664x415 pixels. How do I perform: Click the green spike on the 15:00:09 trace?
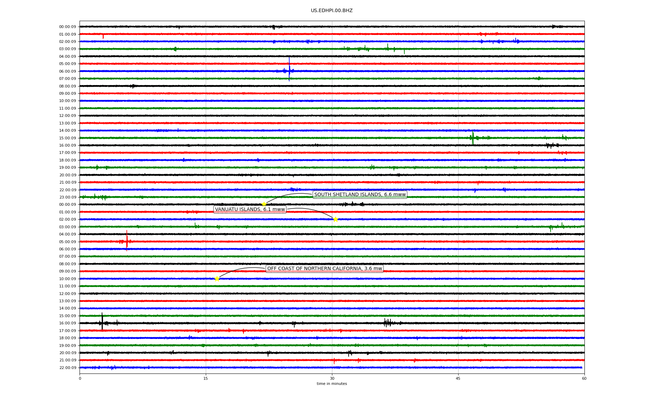point(472,137)
